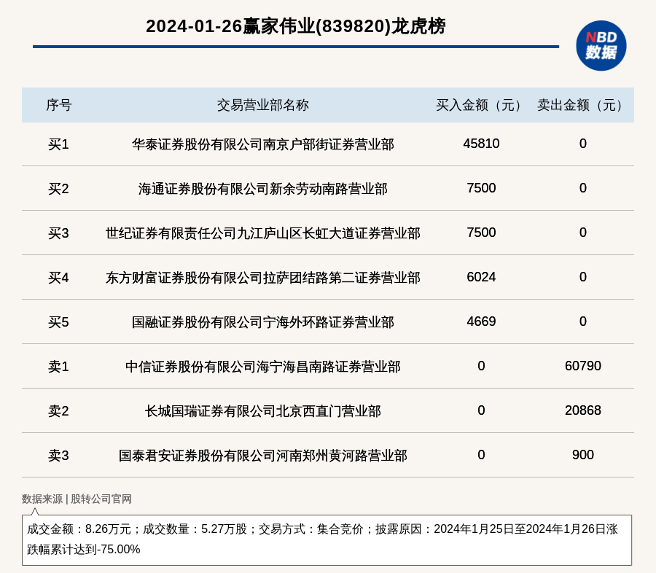This screenshot has width=656, height=573.
Task: Click the 交易营业部名称 column header
Action: (x=262, y=105)
